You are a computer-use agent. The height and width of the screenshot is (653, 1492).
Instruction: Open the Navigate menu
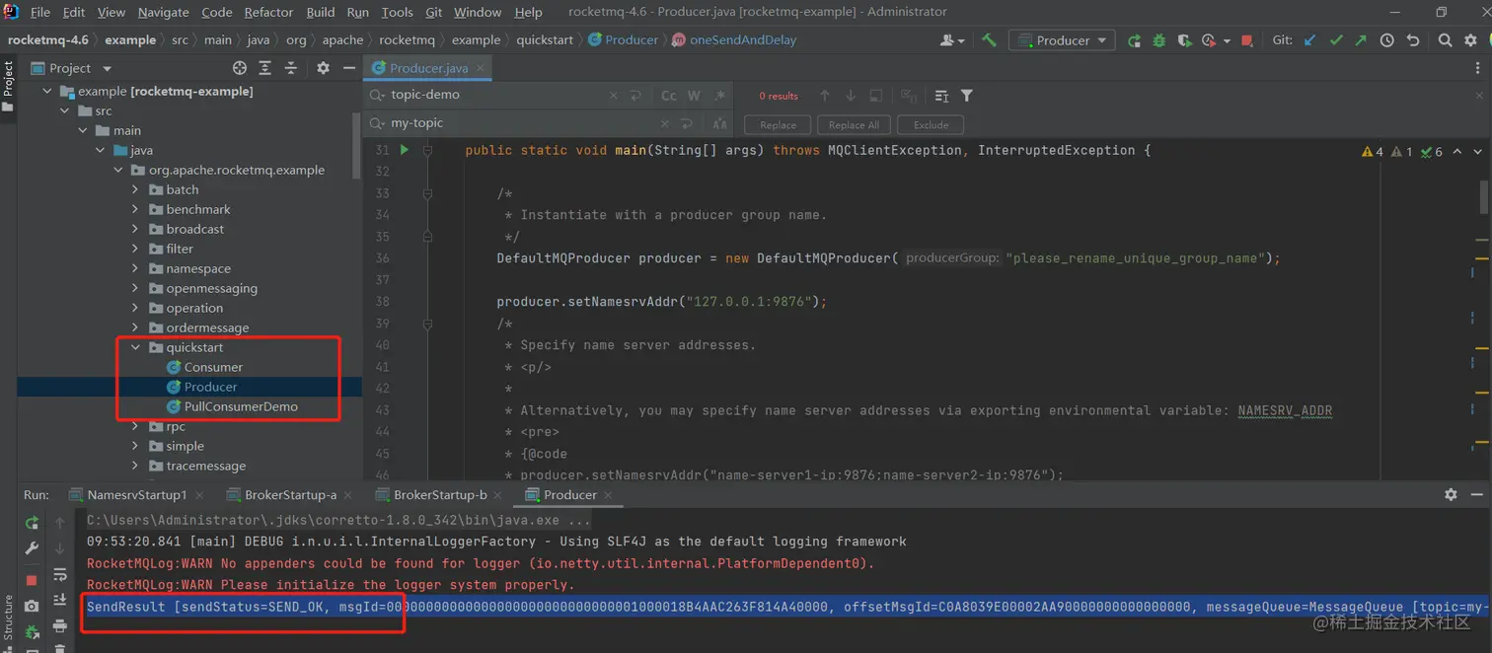click(x=163, y=12)
